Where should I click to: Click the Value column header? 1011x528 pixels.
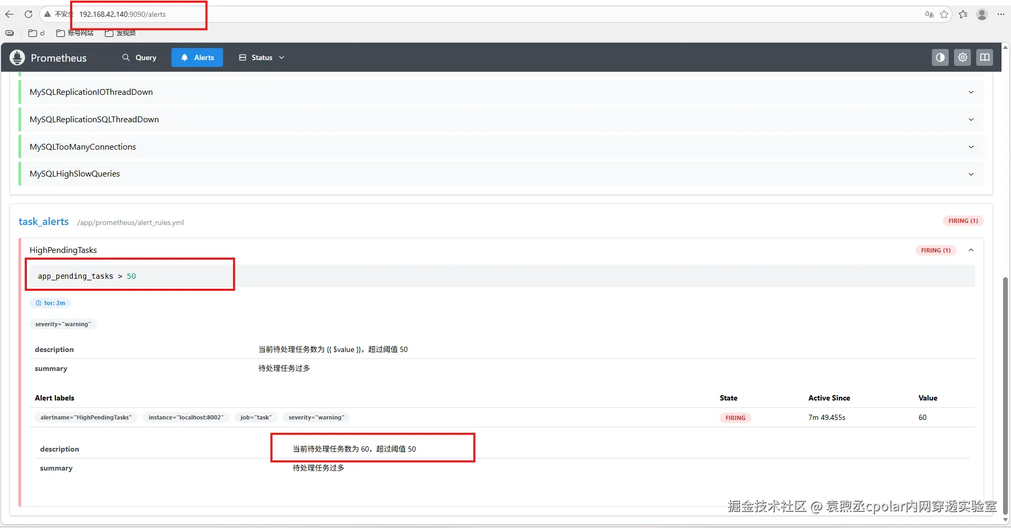click(x=928, y=398)
